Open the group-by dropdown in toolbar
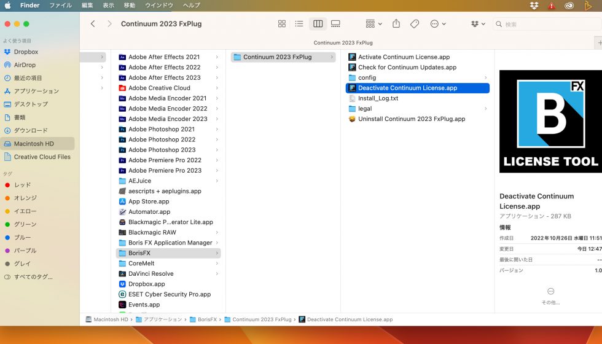Image resolution: width=602 pixels, height=344 pixels. [x=373, y=24]
